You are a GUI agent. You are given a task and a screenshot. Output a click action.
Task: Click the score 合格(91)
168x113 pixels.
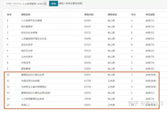click(150, 33)
